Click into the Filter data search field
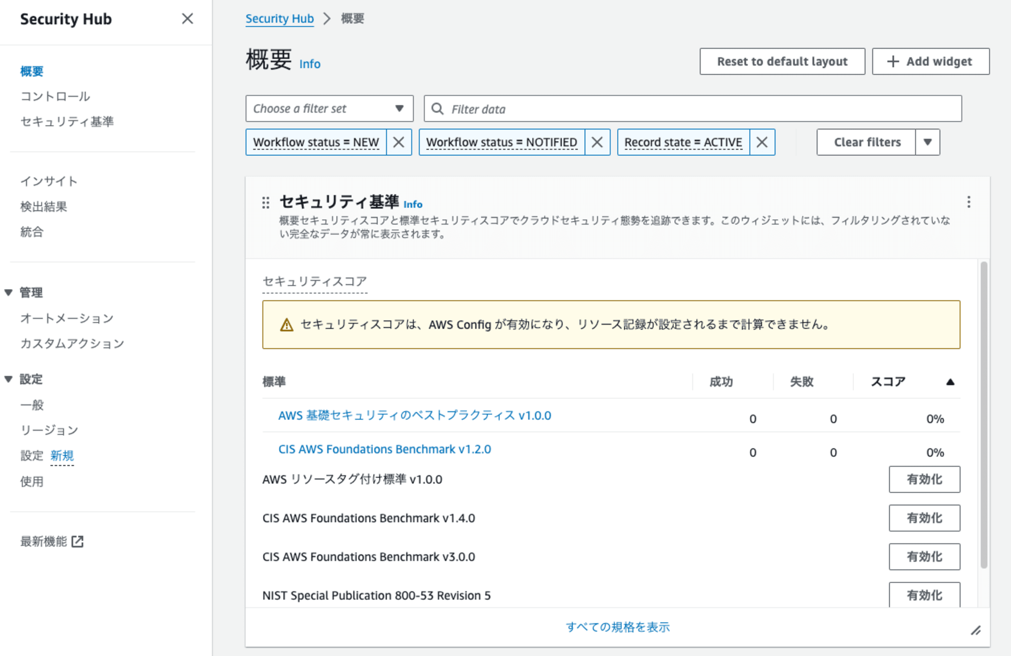The height and width of the screenshot is (656, 1011). [693, 108]
